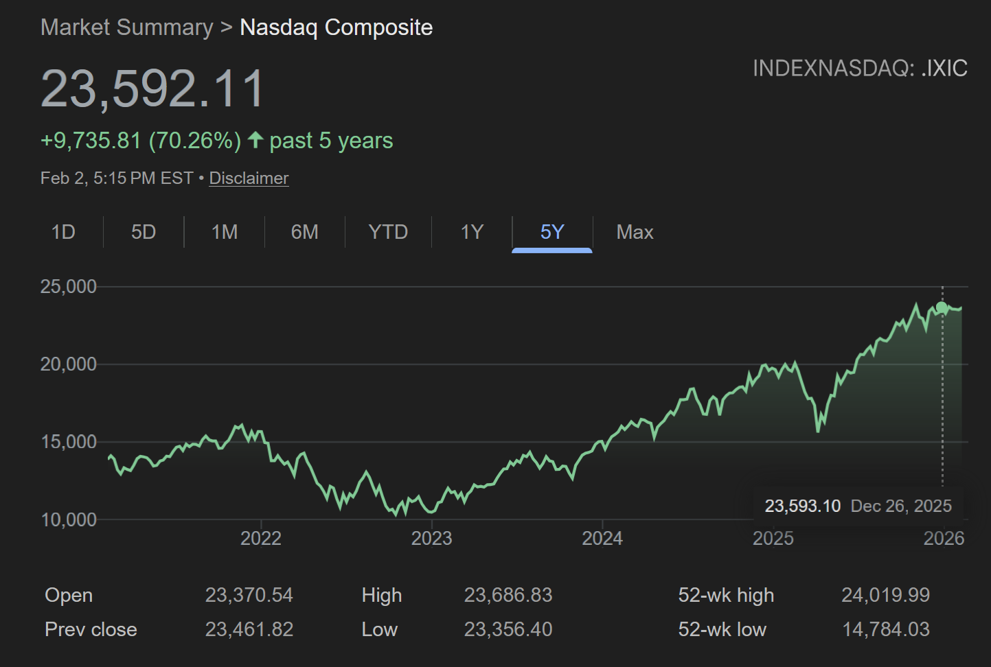The width and height of the screenshot is (991, 667).
Task: Click the tooltip showing 23,593.10
Action: click(803, 506)
